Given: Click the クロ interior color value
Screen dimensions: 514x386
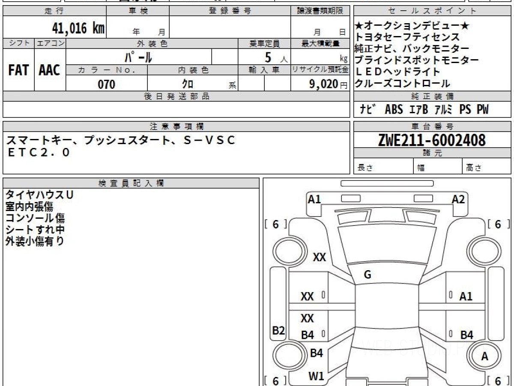Looking at the screenshot, I should pos(188,84).
